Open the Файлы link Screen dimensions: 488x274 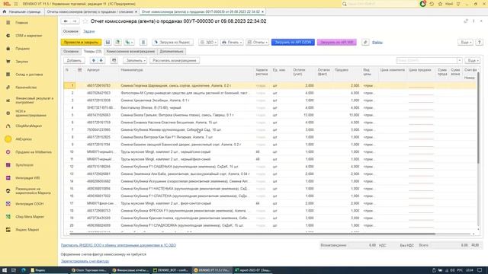(377, 43)
